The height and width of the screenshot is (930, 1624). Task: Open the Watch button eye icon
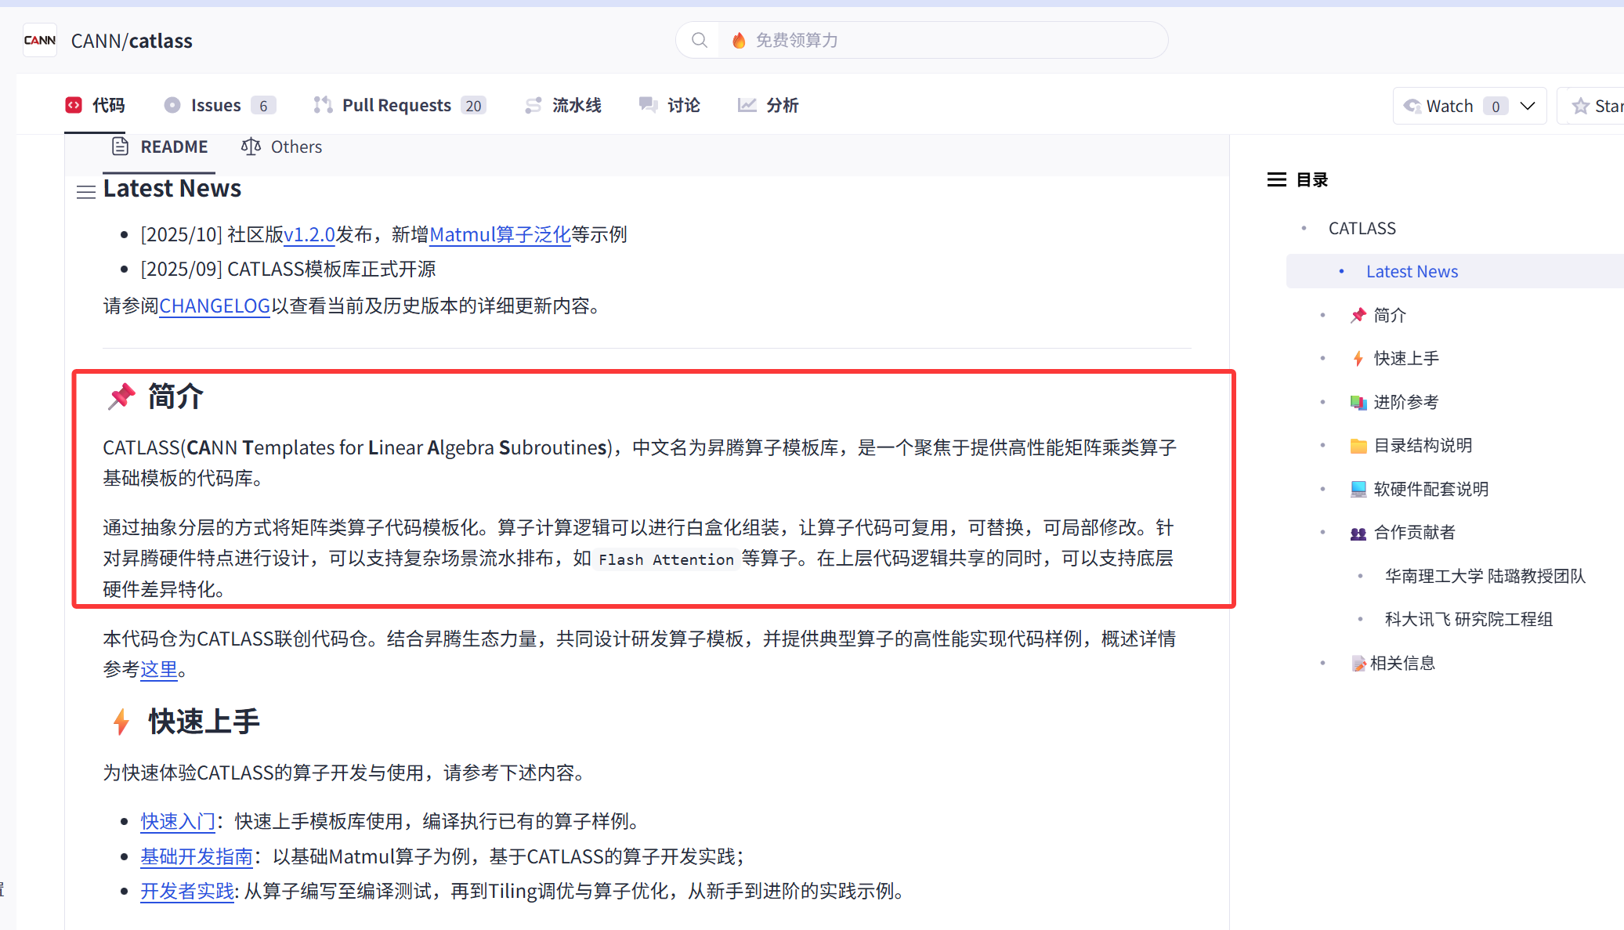(1412, 106)
